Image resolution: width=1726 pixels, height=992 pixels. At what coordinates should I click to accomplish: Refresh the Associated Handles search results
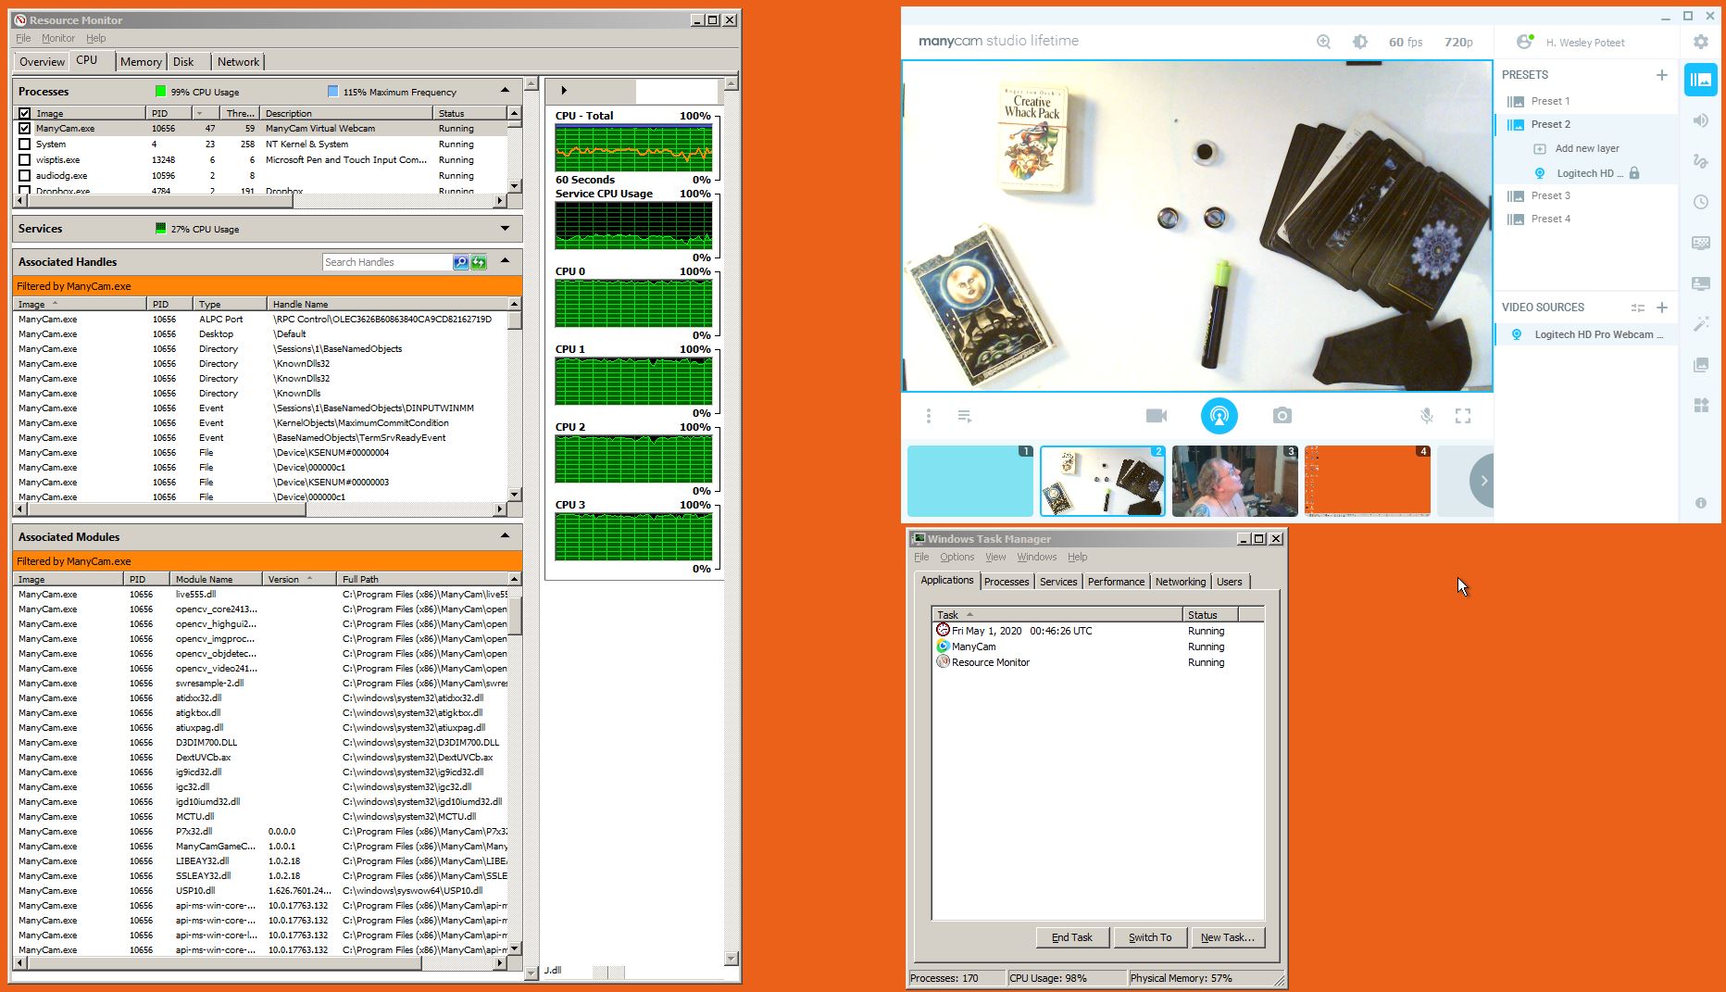point(479,262)
